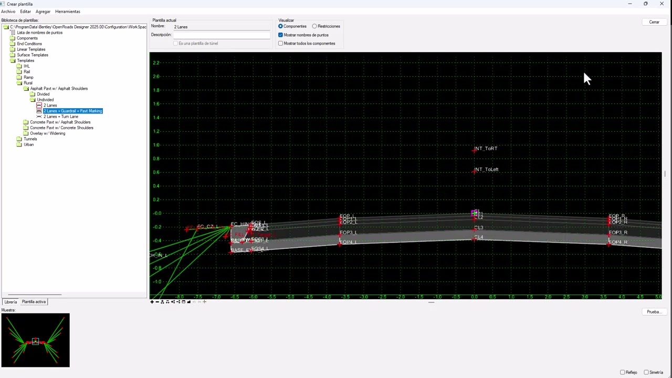672x378 pixels.
Task: Click the '2 Lanes + Turn Lane' template icon
Action: click(x=39, y=117)
